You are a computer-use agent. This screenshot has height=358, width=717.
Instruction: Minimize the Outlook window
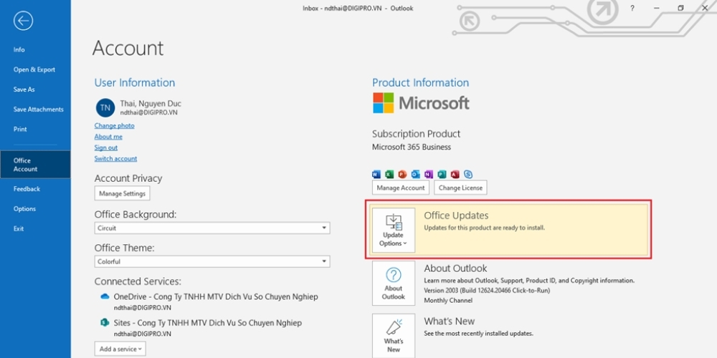click(x=657, y=8)
